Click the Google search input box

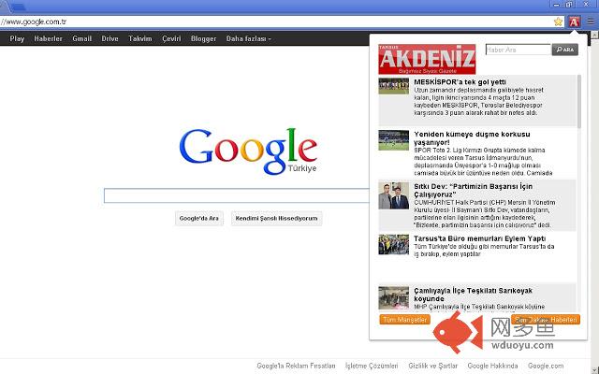237,195
